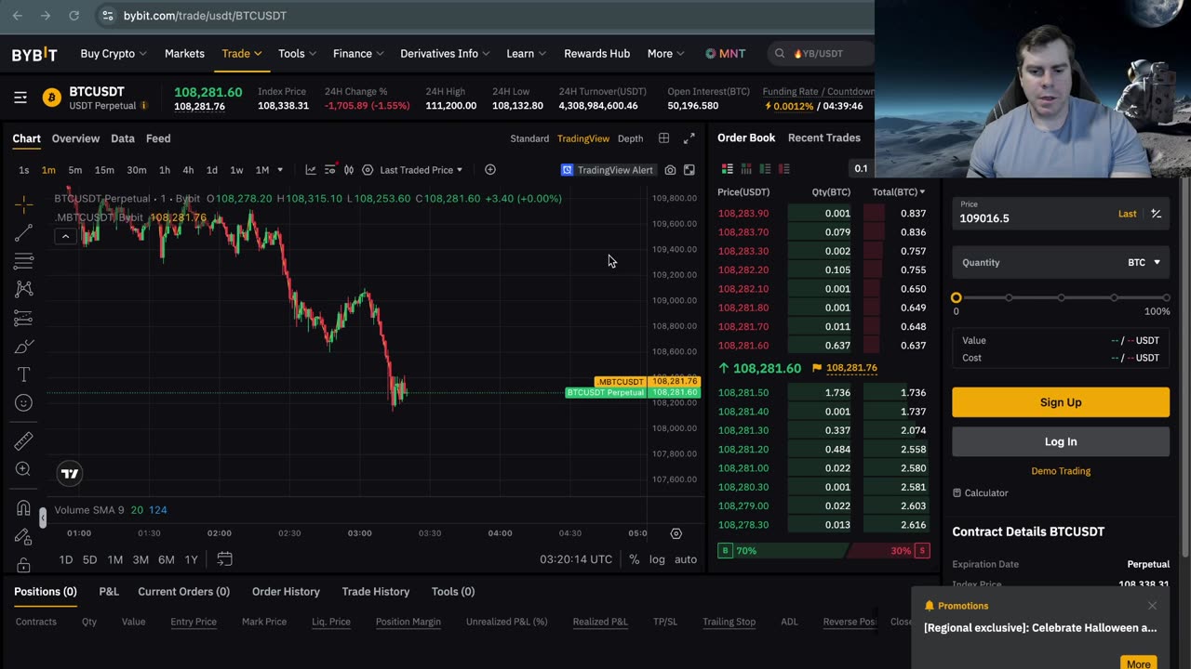Open the Finance dropdown menu
The width and height of the screenshot is (1191, 669).
click(x=359, y=54)
